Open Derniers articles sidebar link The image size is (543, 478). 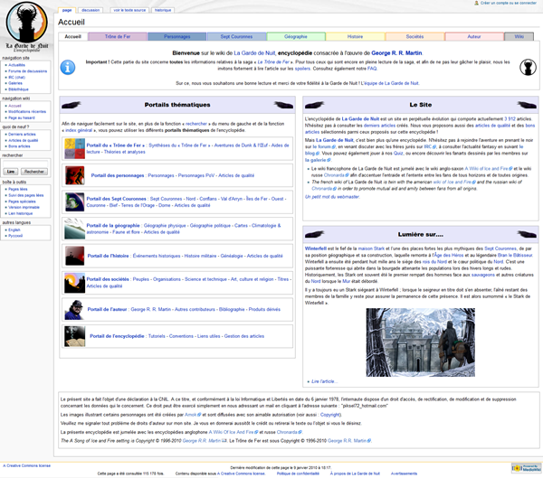[x=22, y=135]
